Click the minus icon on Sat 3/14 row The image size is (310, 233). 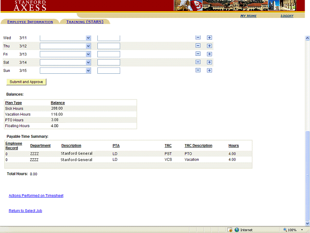[198, 62]
